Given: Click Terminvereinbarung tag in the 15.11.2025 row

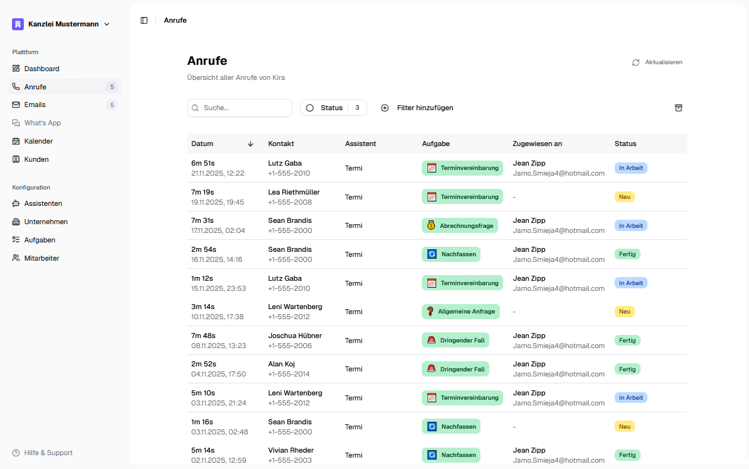Looking at the screenshot, I should pyautogui.click(x=462, y=283).
